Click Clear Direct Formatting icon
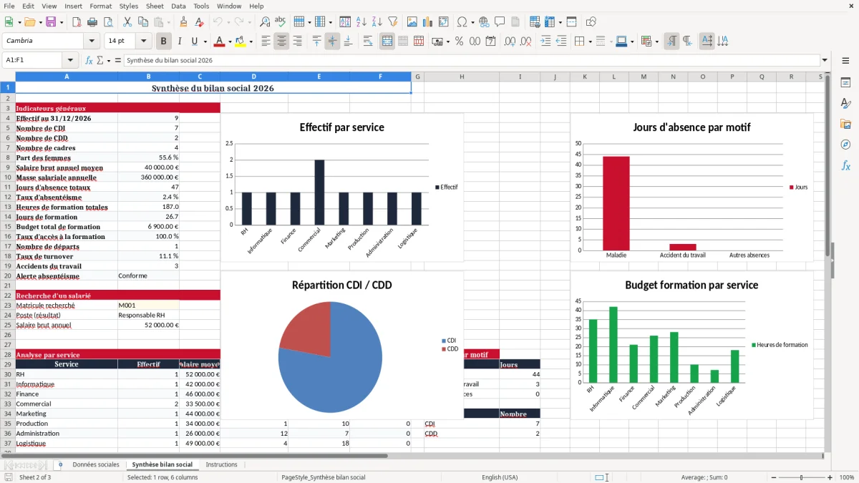 tap(199, 22)
